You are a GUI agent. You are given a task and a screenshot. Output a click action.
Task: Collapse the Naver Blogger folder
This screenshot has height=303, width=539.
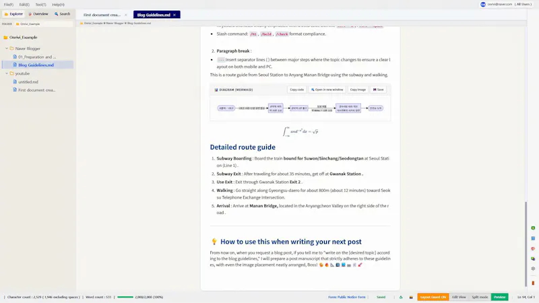7,48
